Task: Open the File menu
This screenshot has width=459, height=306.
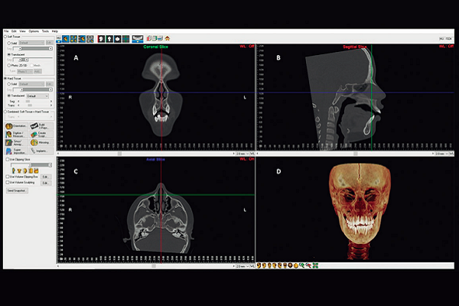Action: [6, 31]
